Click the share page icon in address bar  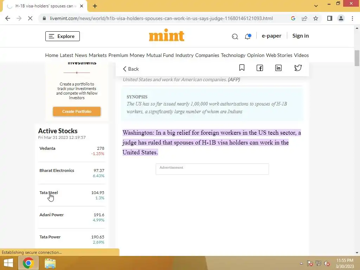click(x=304, y=18)
